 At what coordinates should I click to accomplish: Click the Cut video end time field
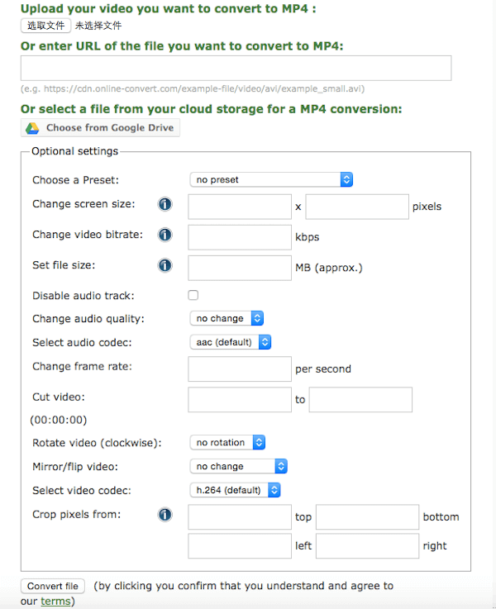coord(360,400)
